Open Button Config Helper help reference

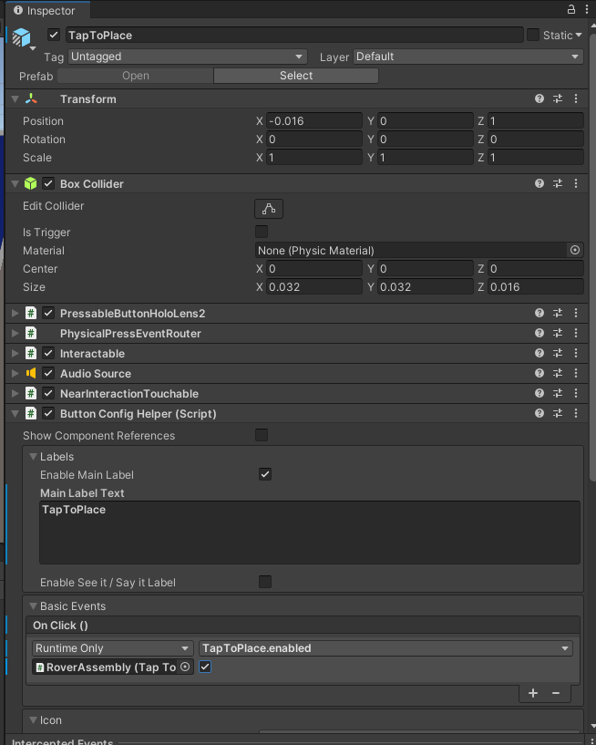(x=539, y=413)
